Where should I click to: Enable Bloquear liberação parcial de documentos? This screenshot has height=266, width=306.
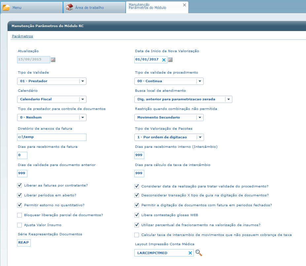coord(19,215)
